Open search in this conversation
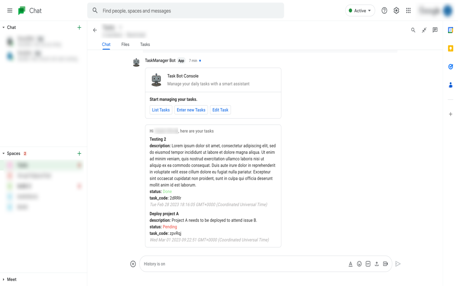 pyautogui.click(x=413, y=30)
